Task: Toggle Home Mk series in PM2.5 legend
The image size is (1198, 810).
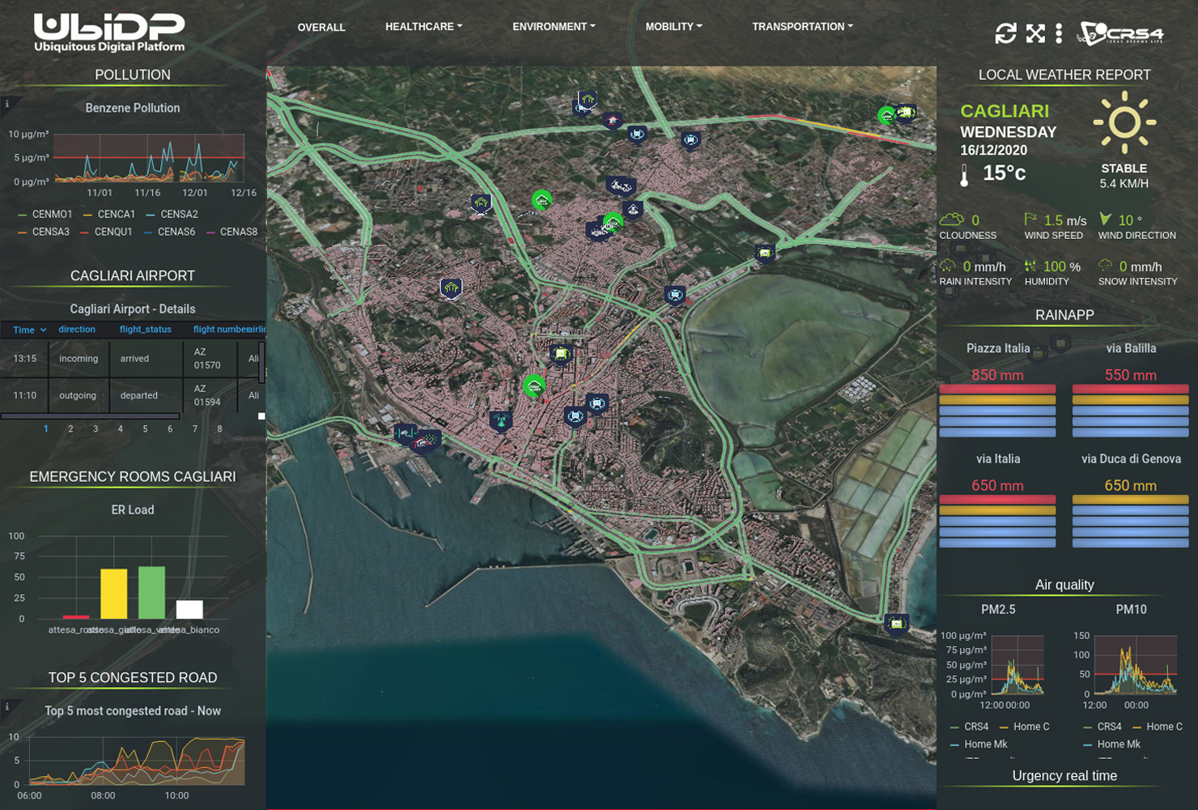Action: pyautogui.click(x=985, y=744)
